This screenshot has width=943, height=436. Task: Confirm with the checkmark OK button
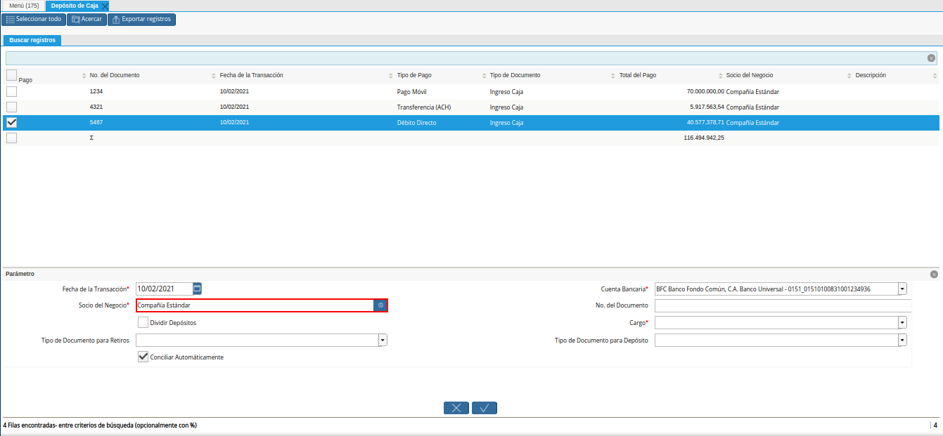click(485, 408)
